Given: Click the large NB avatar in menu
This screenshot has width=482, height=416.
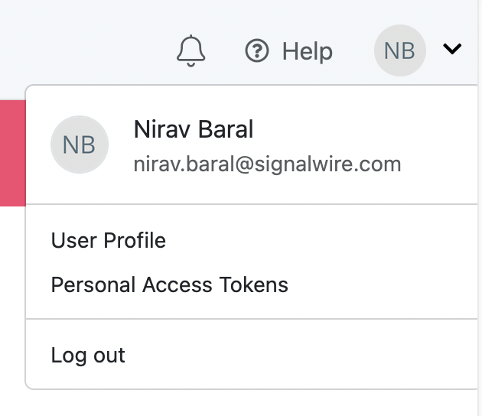Looking at the screenshot, I should pos(79,145).
